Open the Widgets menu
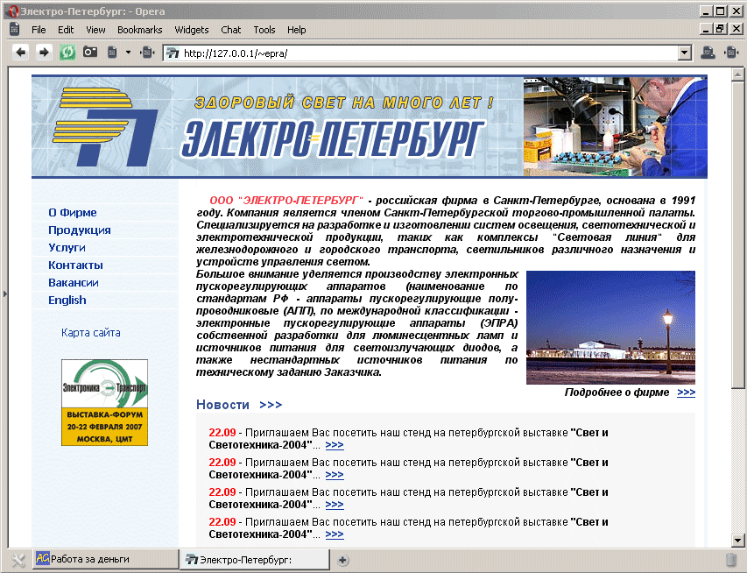This screenshot has height=573, width=747. tap(192, 30)
